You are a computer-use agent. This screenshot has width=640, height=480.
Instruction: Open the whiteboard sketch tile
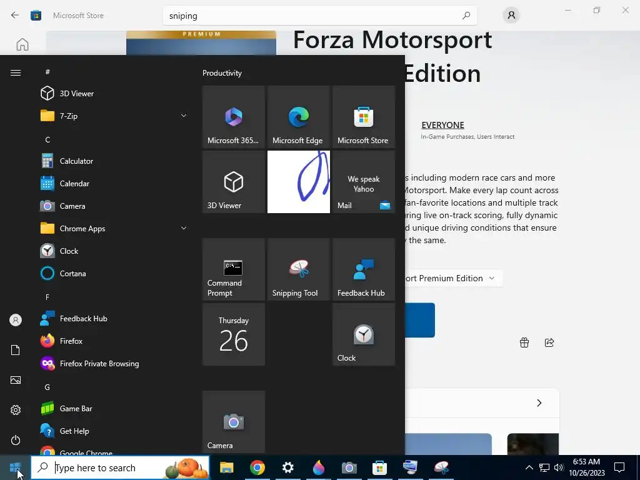(x=298, y=182)
